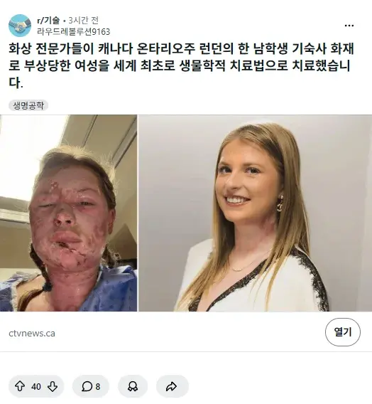
Task: Select the 생명공학 flair tag
Action: [x=28, y=105]
